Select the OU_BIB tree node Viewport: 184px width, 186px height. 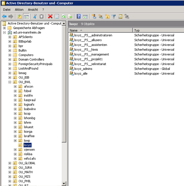click(24, 77)
